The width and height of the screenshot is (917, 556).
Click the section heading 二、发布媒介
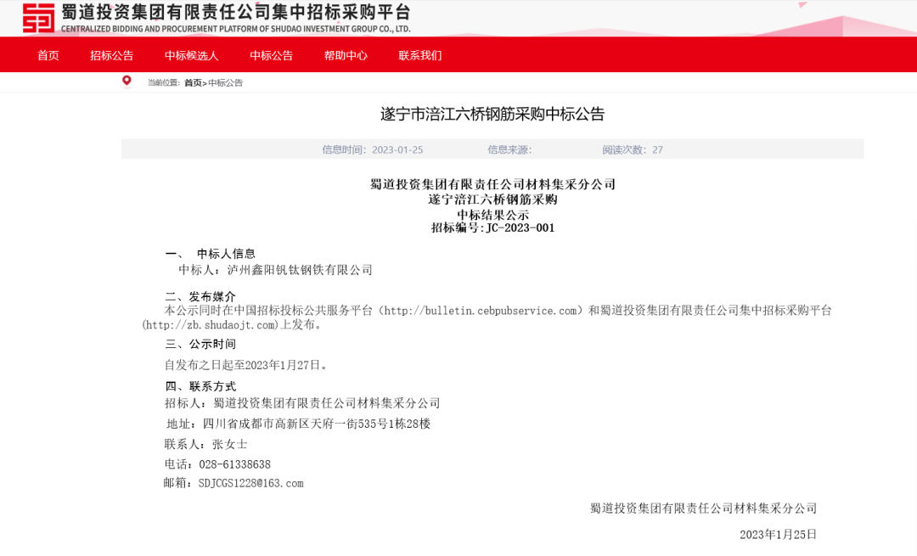coord(200,297)
